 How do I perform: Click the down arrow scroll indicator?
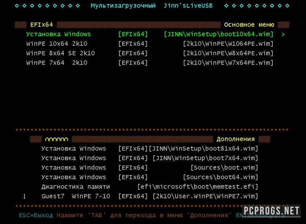point(24,196)
